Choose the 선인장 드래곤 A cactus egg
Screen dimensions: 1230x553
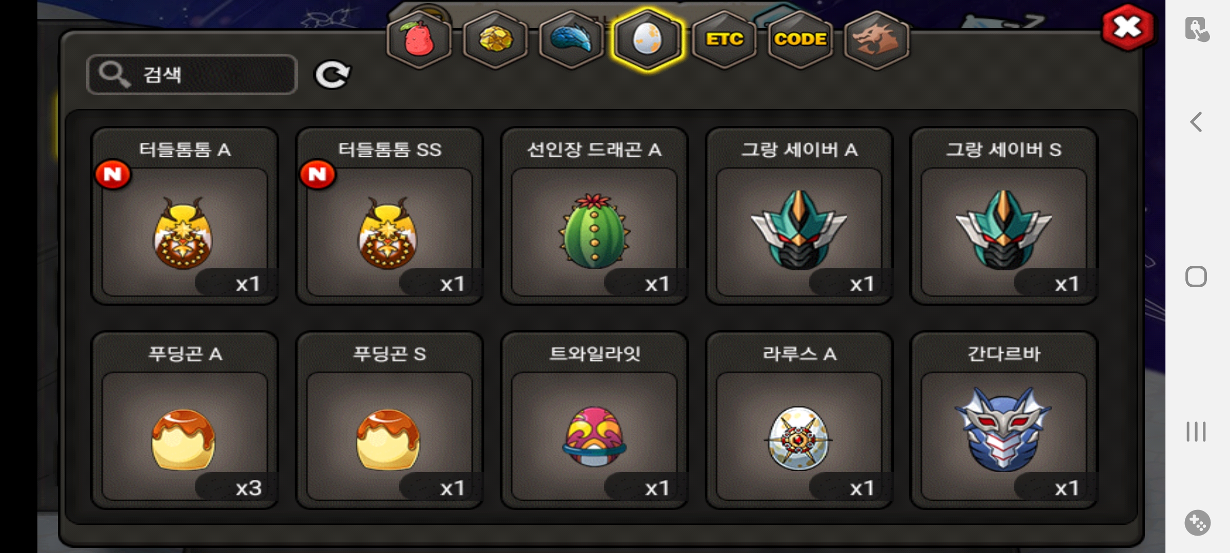point(594,216)
